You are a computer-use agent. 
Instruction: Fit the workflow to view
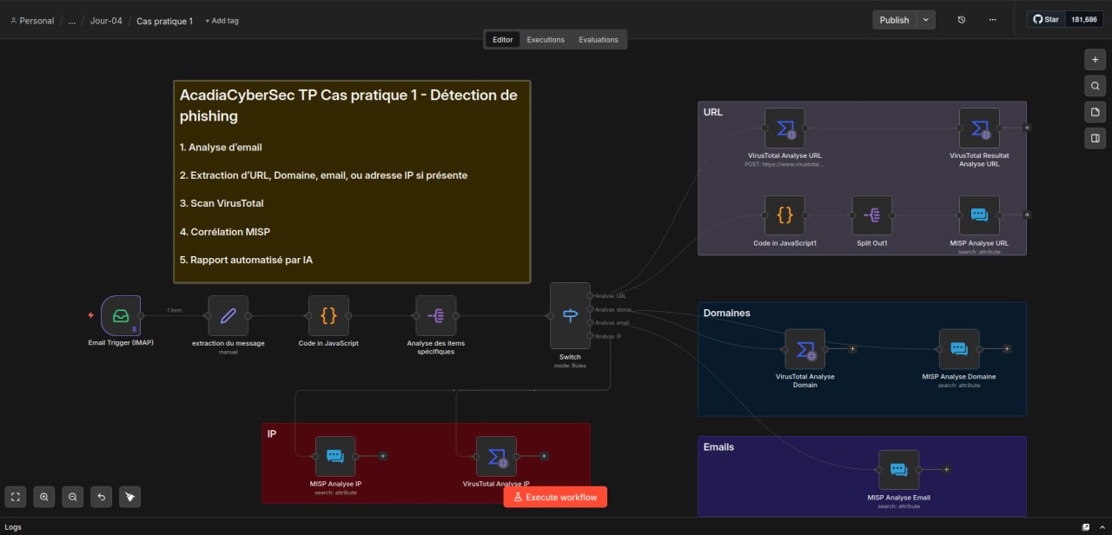(x=16, y=497)
